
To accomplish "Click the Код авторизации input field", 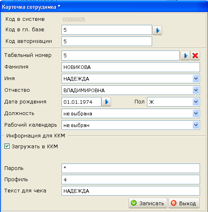I will pos(107,41).
